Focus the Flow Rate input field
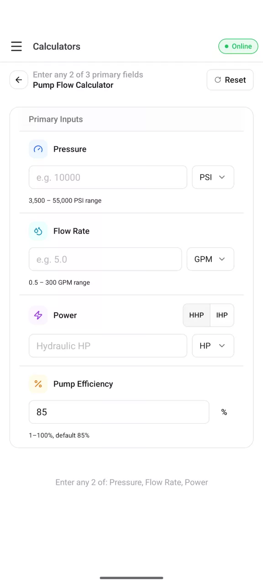The height and width of the screenshot is (585, 263). pos(105,259)
